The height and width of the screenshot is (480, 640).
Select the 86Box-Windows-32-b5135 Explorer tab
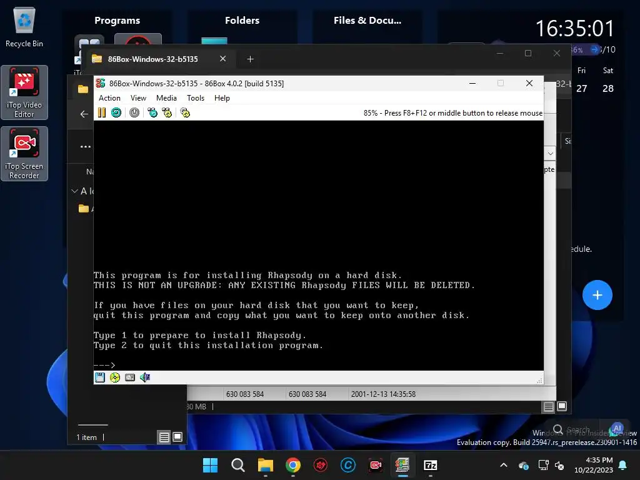pos(153,59)
